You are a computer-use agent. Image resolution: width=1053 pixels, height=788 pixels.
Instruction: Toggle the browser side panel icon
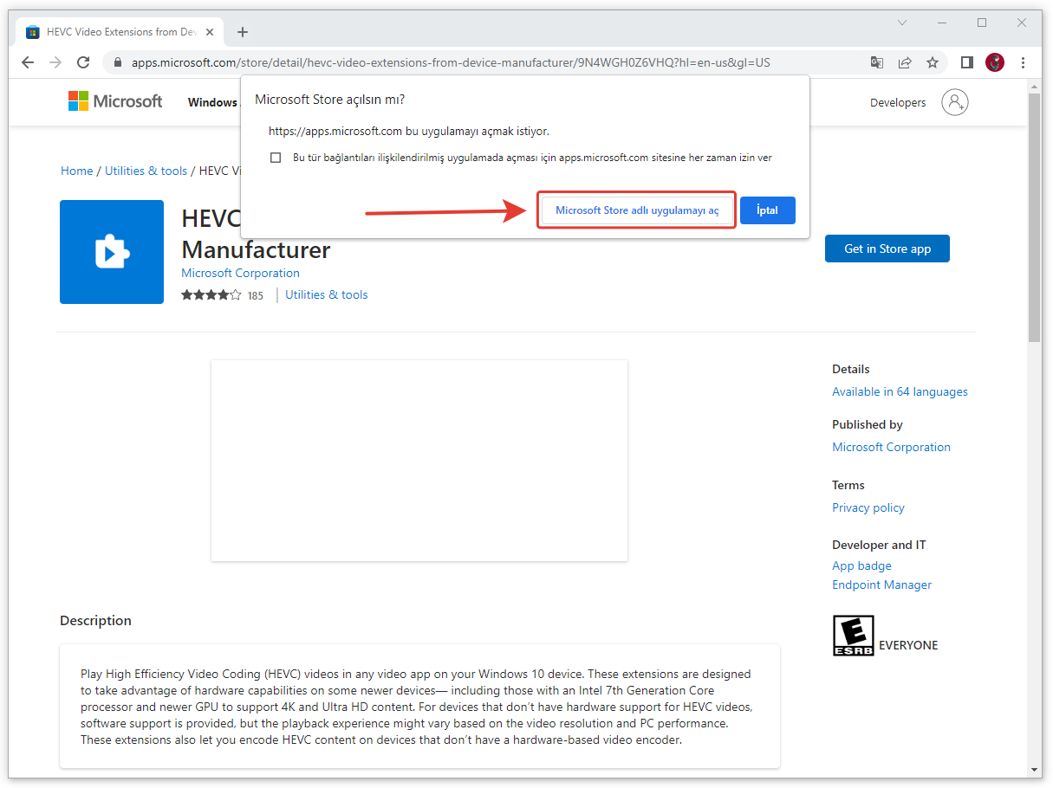pos(967,62)
